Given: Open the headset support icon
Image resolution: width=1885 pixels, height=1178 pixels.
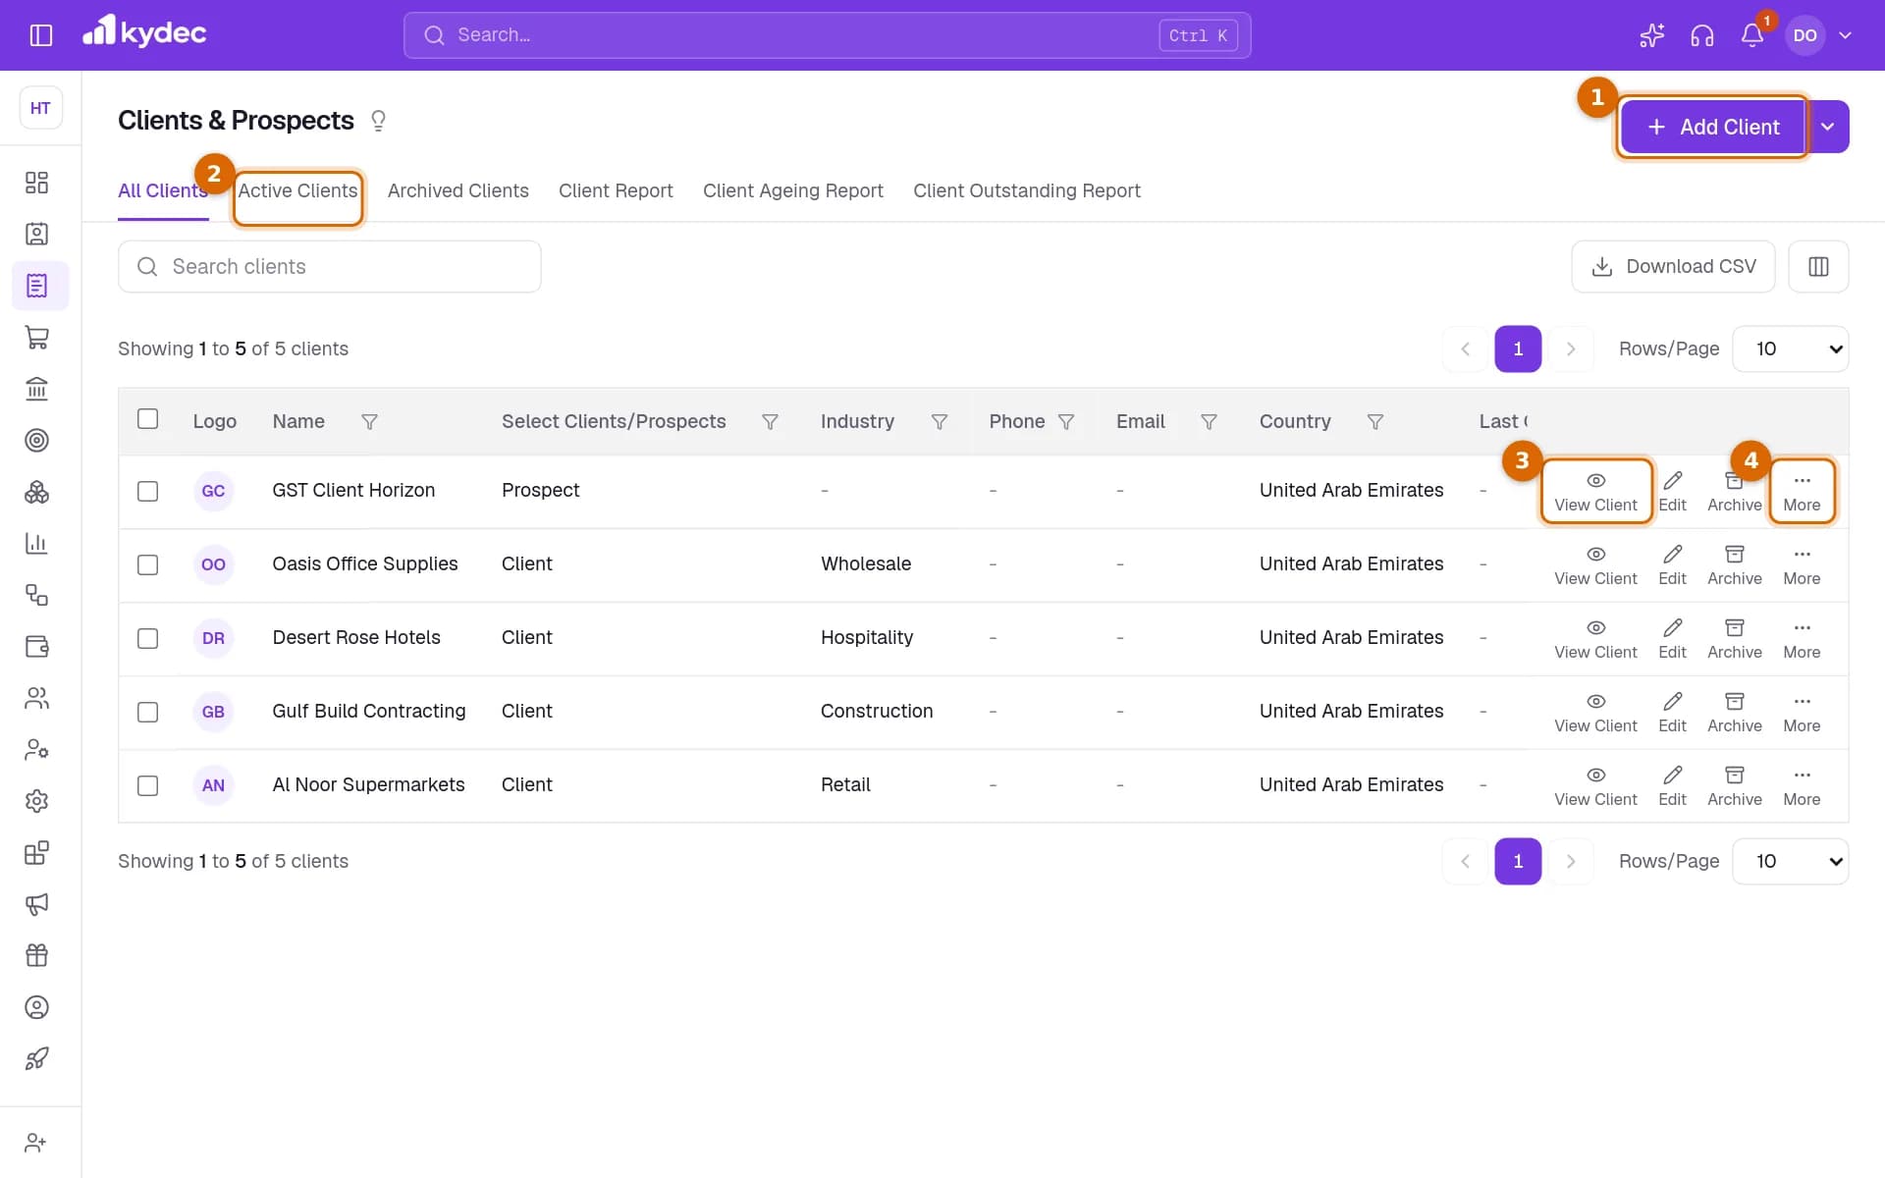Looking at the screenshot, I should (x=1701, y=35).
